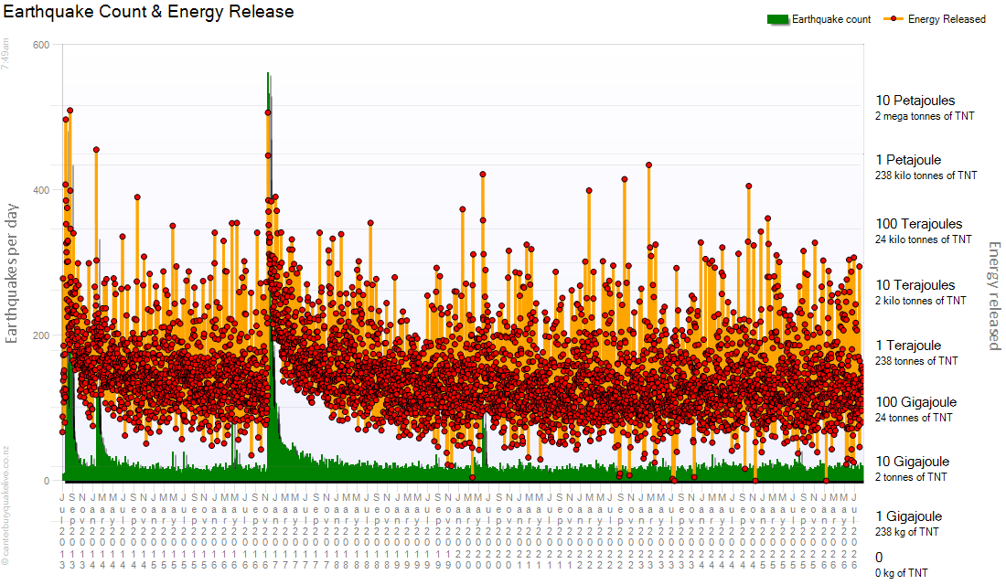Click the 10 Gigajoule axis label
Viewport: 1006px width, 585px height.
pyautogui.click(x=913, y=462)
